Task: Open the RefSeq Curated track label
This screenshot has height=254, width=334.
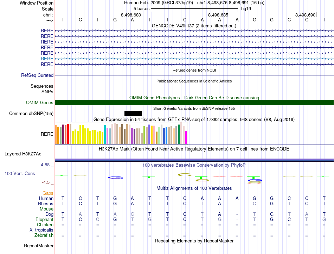Action: (x=37, y=75)
